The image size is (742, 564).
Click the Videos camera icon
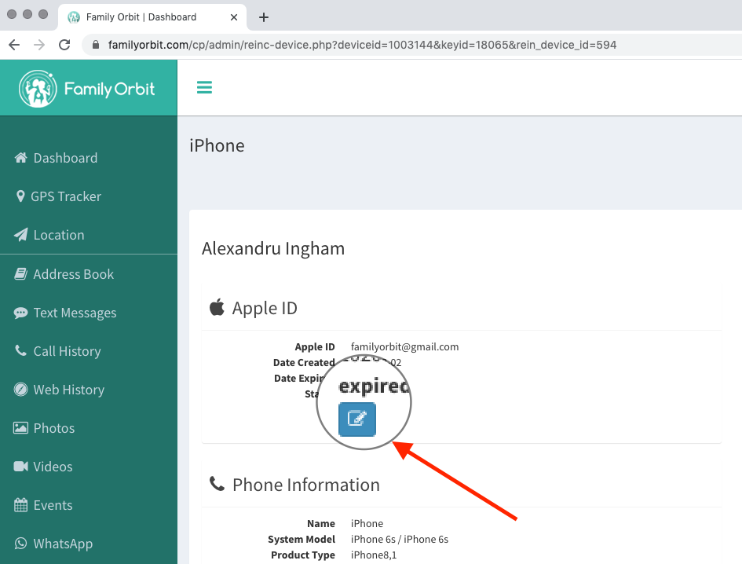point(21,467)
